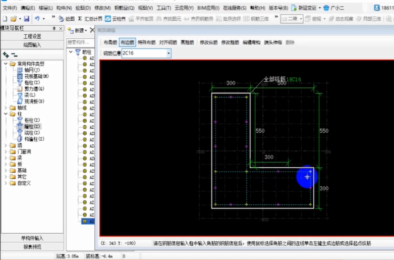394x260 pixels.
Task: Open the 云应用(Y) menu
Action: coord(184,8)
